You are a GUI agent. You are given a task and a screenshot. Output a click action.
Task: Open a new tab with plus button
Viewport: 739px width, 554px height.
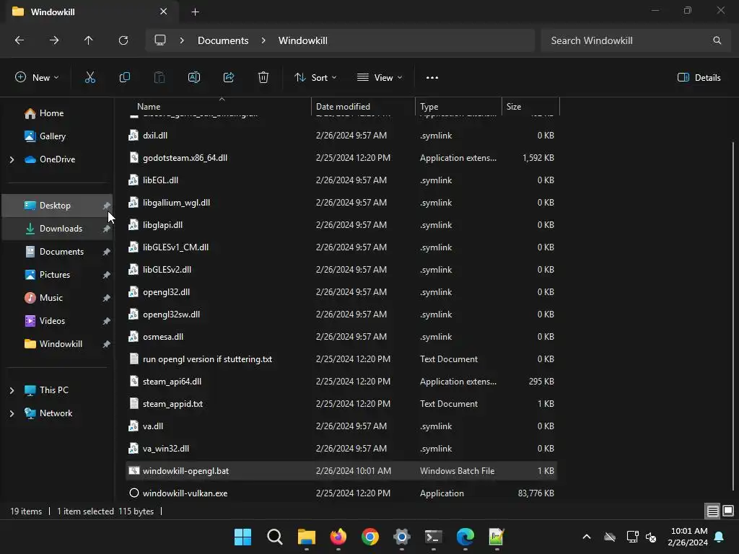click(195, 12)
